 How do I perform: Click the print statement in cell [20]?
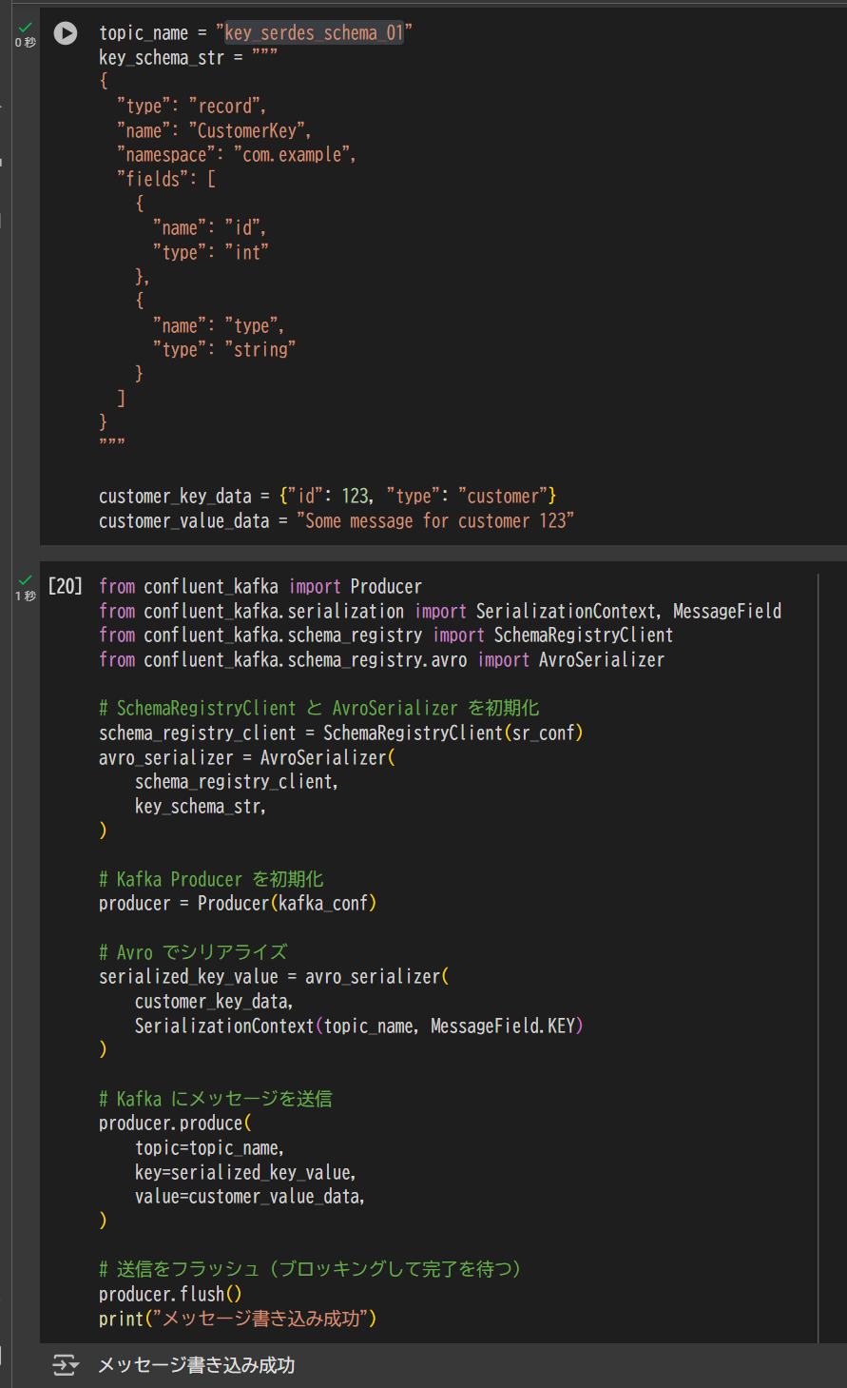pos(238,1319)
